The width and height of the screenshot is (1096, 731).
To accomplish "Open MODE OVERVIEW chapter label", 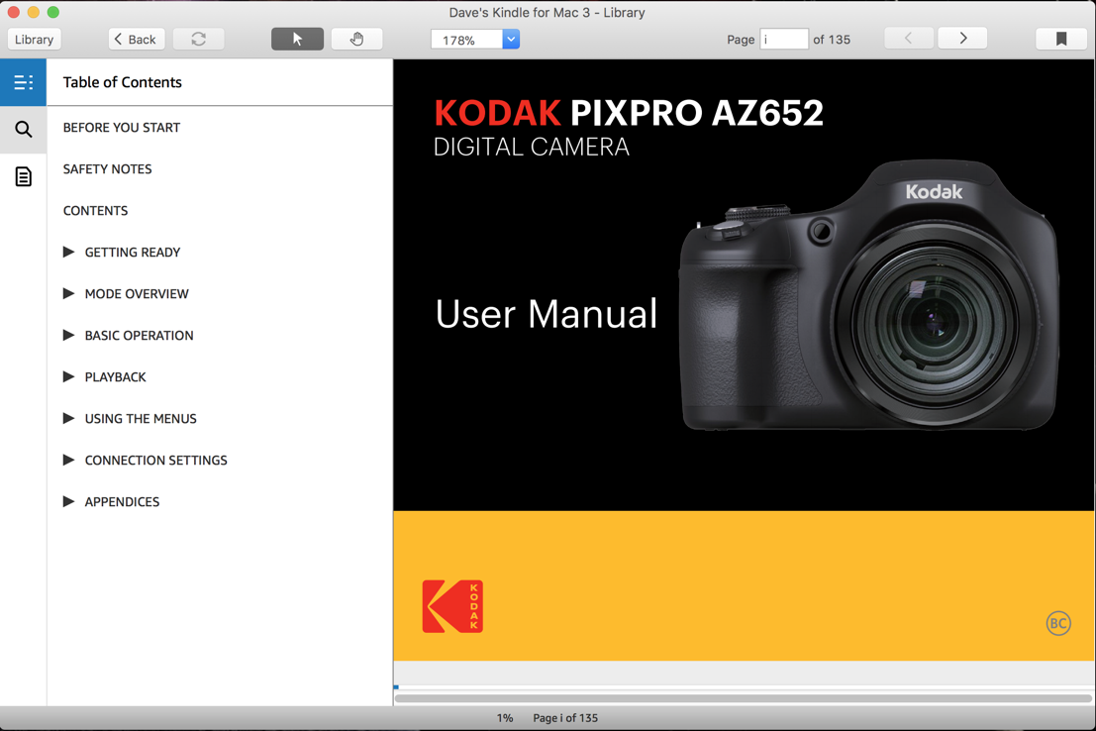I will tap(137, 294).
